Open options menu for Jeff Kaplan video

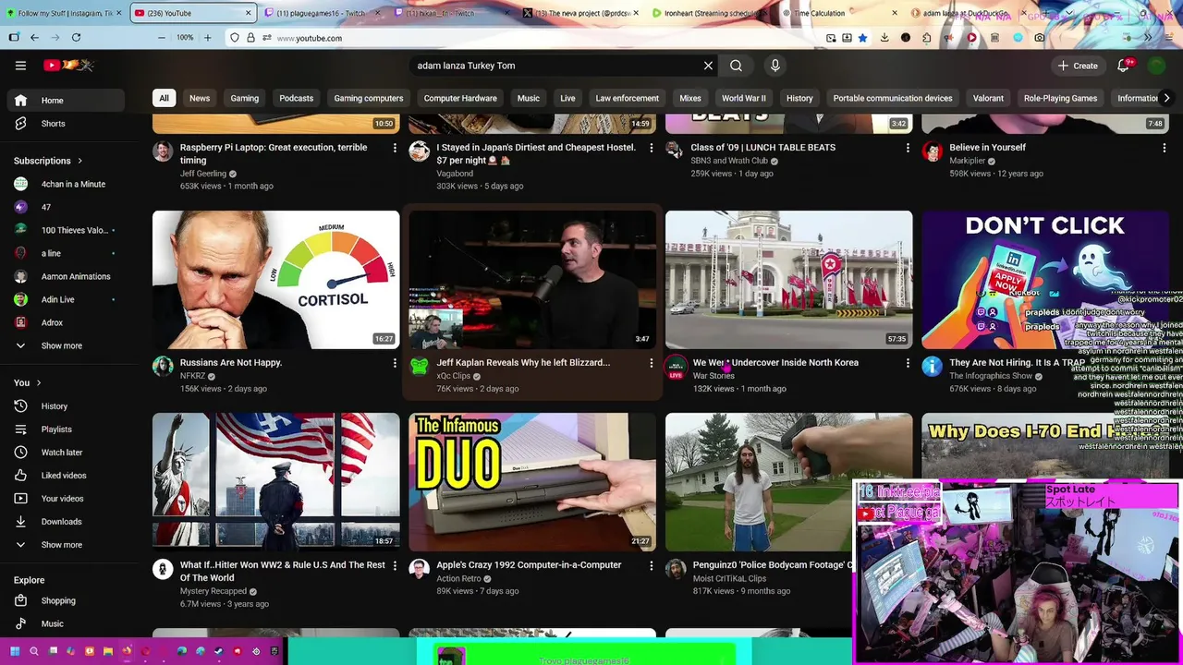point(651,363)
